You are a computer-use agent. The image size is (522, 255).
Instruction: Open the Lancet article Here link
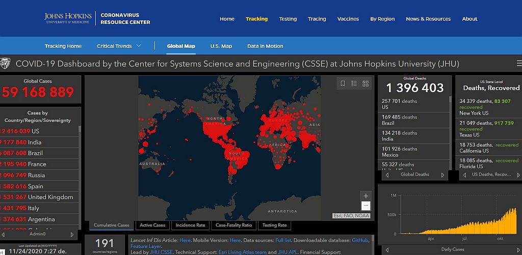pos(185,240)
